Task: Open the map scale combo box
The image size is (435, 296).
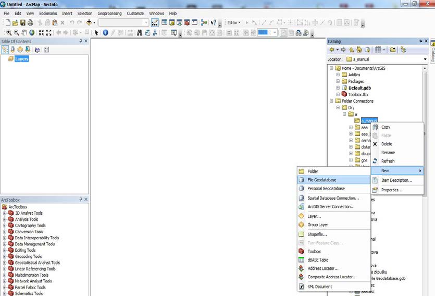Action: [124, 22]
